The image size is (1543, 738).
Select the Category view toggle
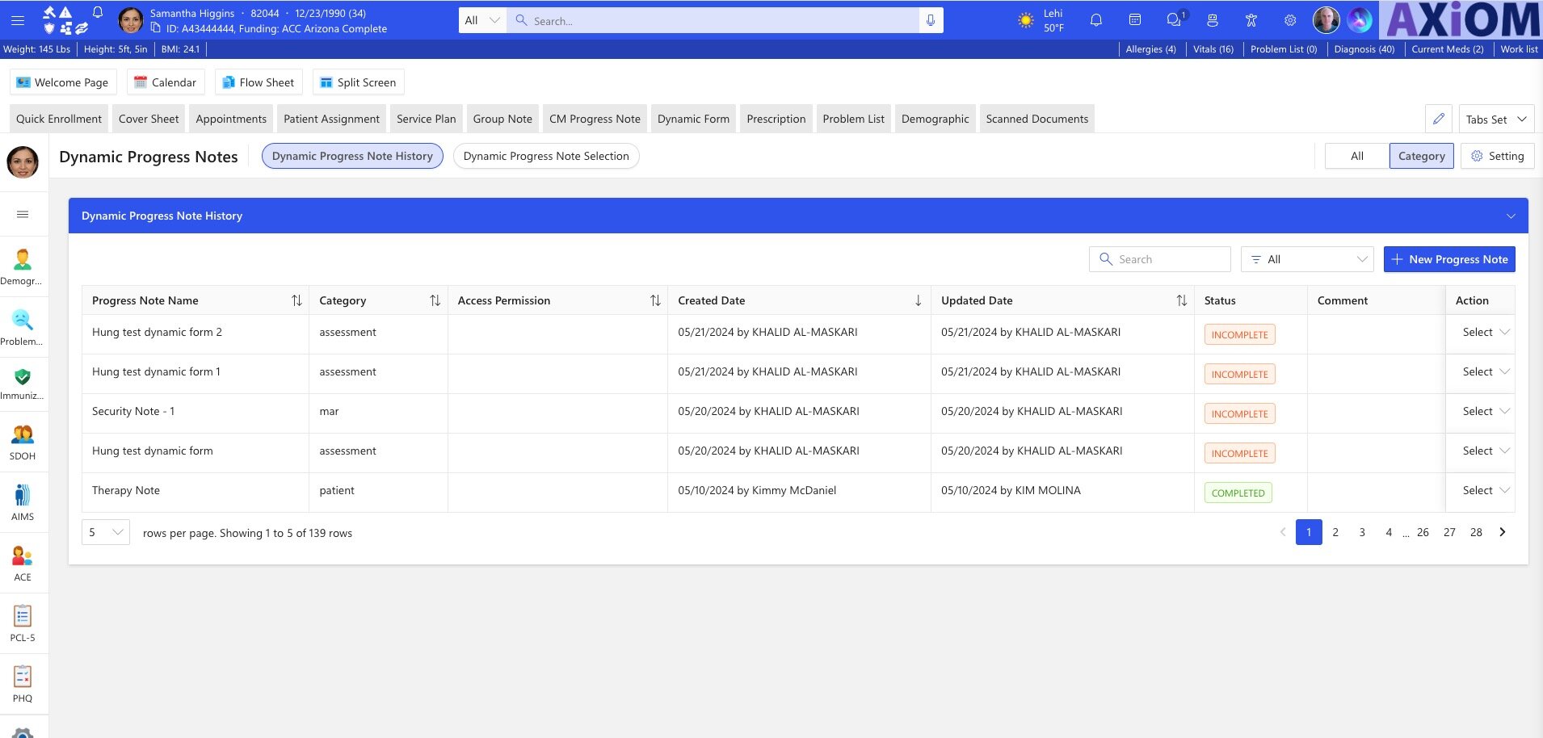(1421, 156)
